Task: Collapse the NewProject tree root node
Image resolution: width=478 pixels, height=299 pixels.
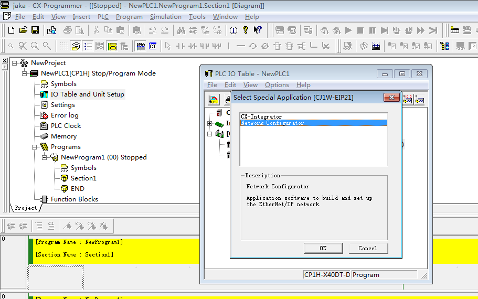Action: (x=15, y=63)
